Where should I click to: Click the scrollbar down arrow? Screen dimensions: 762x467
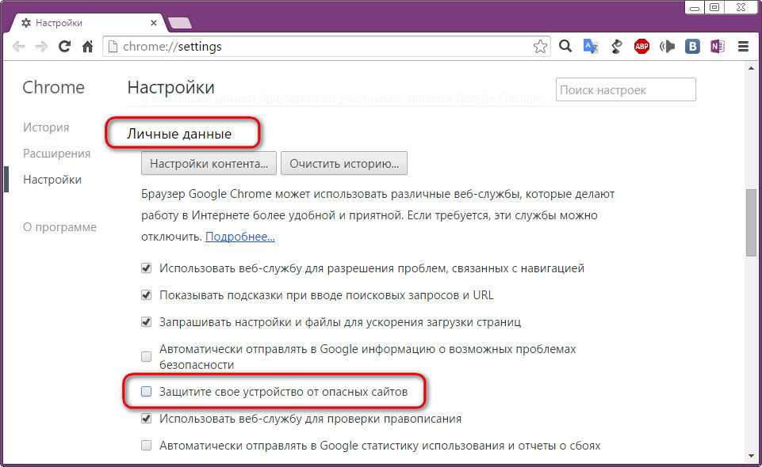(x=752, y=456)
